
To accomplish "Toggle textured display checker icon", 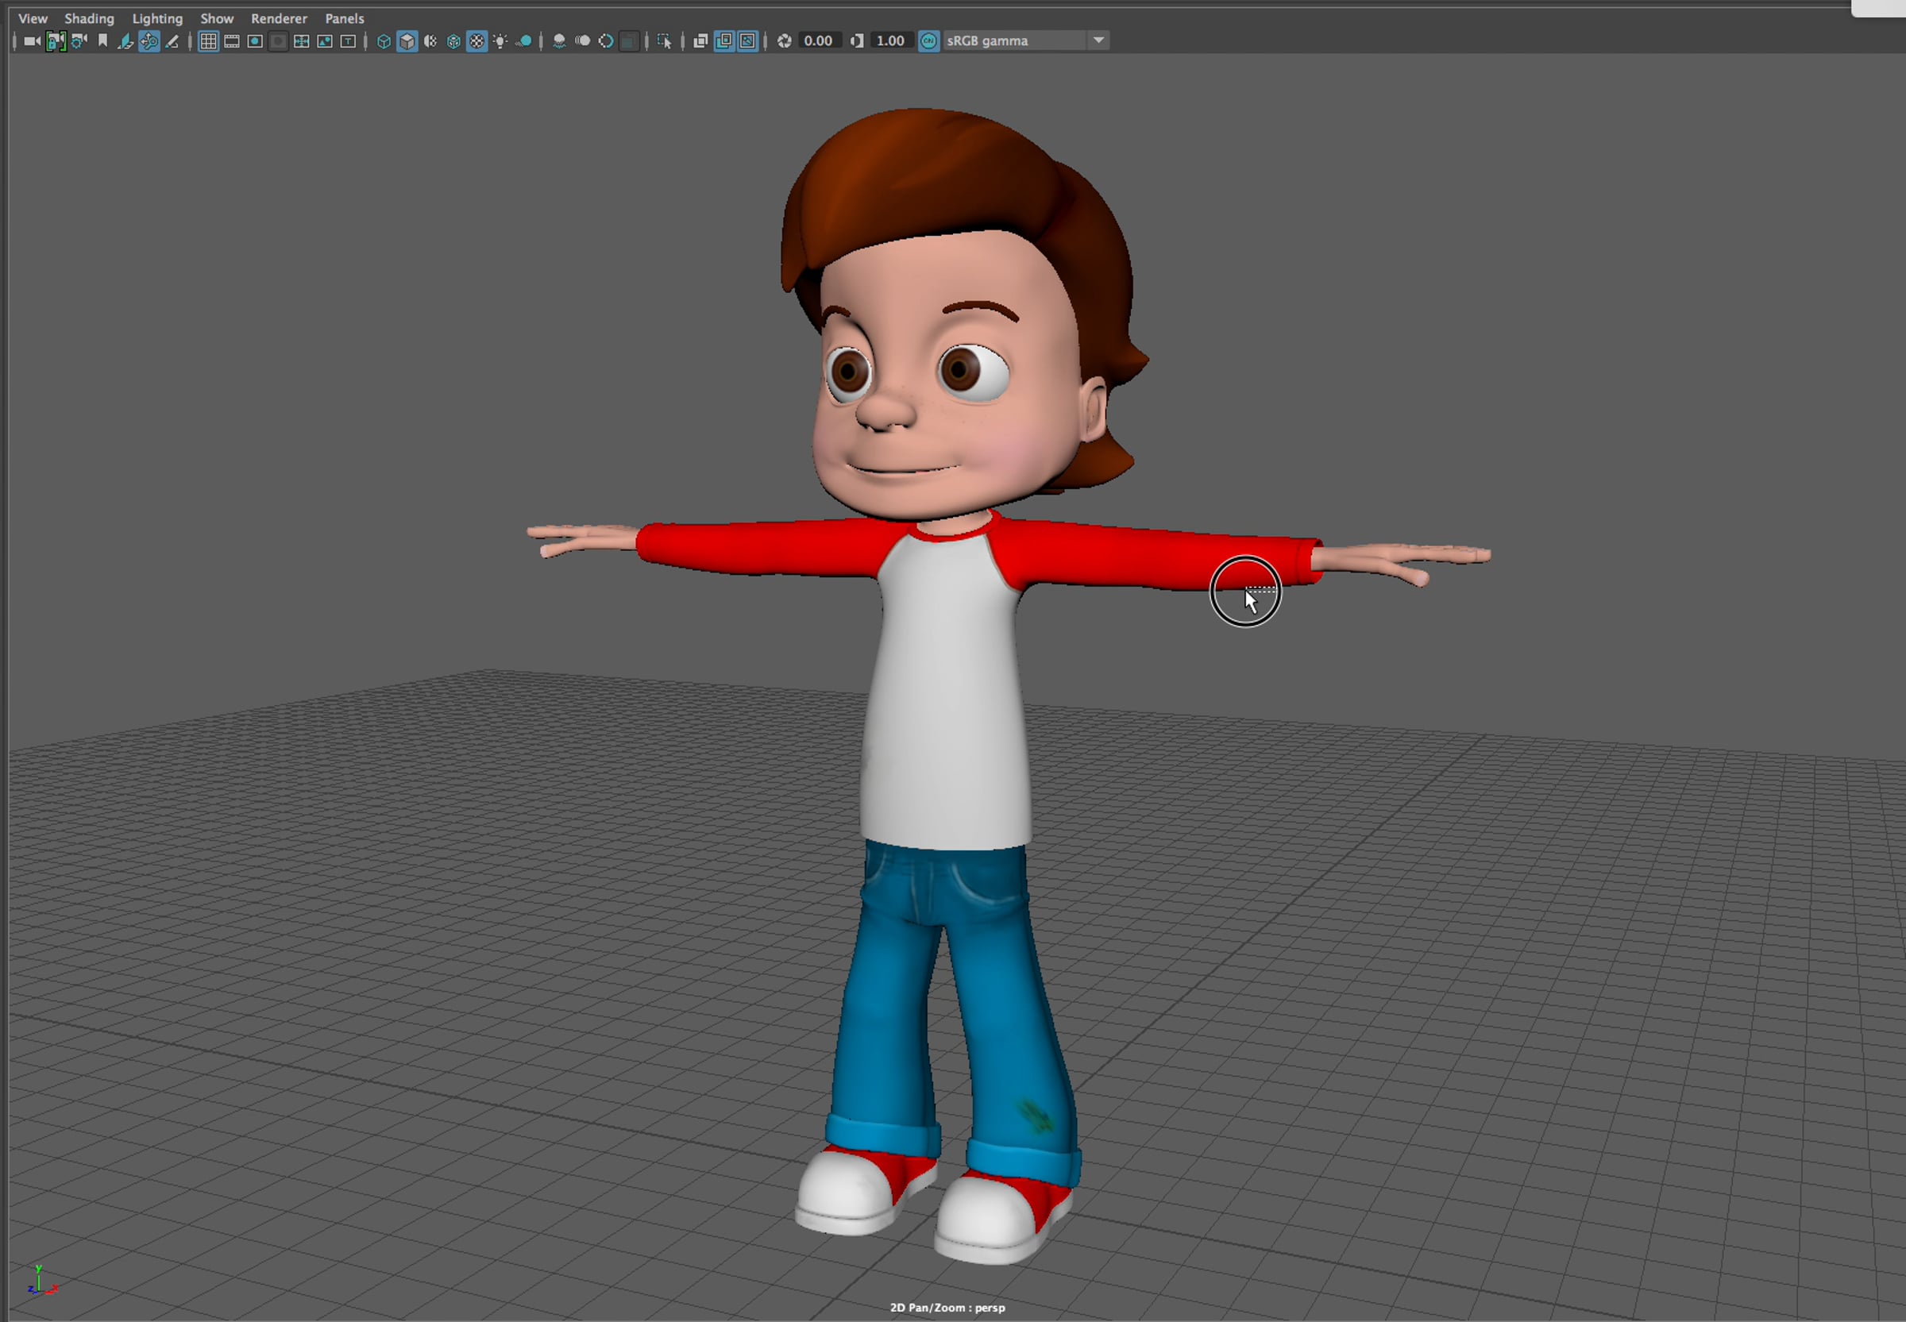I will 476,40.
